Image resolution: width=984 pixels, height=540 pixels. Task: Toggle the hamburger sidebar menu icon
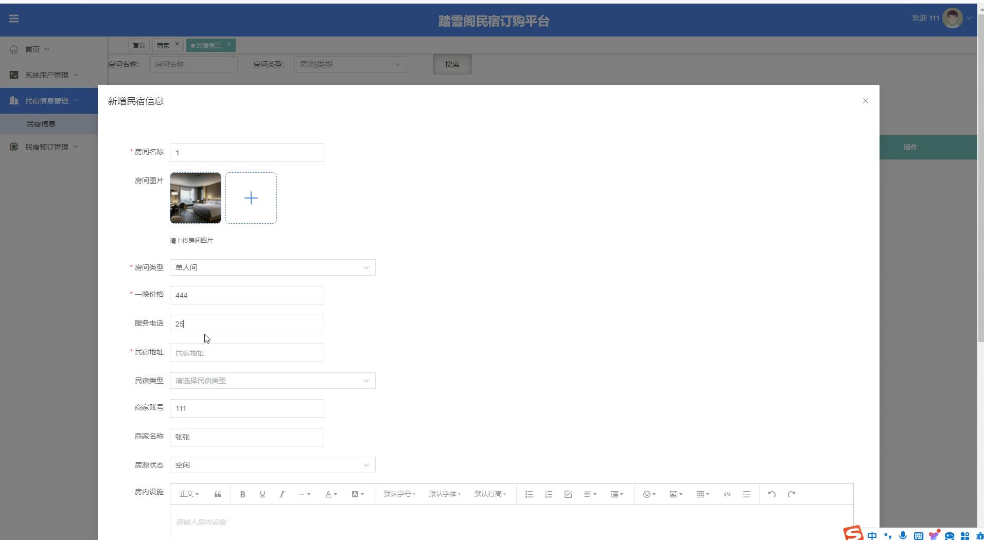point(14,19)
